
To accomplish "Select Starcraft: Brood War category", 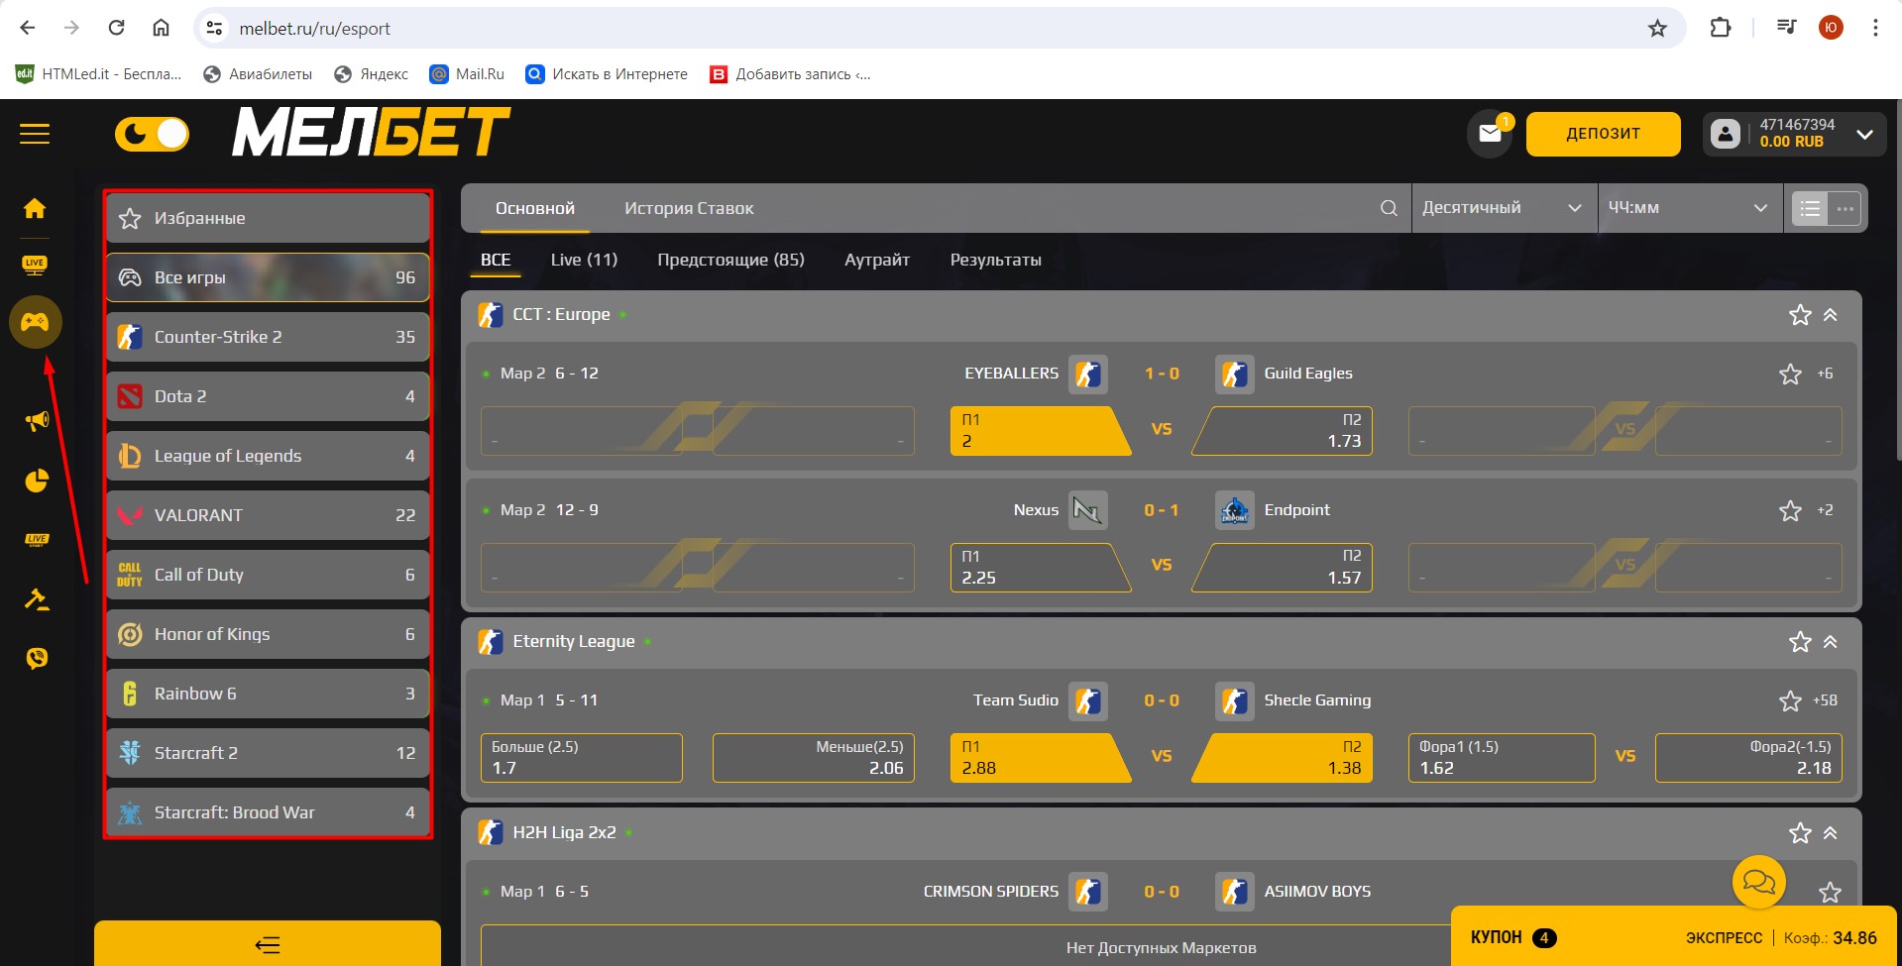I will click(x=268, y=812).
